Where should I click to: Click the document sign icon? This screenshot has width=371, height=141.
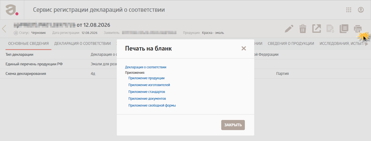[330, 29]
